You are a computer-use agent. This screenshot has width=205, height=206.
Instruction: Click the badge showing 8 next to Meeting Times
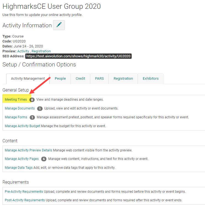tap(32, 100)
